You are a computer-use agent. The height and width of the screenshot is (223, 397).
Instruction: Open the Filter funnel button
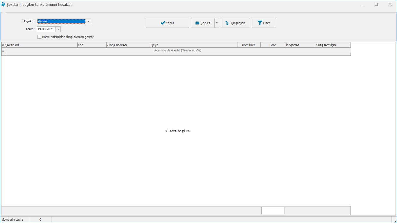264,23
